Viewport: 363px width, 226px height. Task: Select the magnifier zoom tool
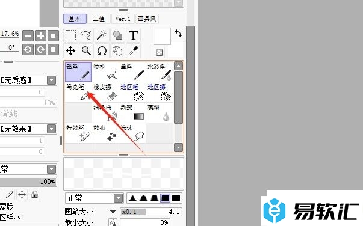(86, 51)
